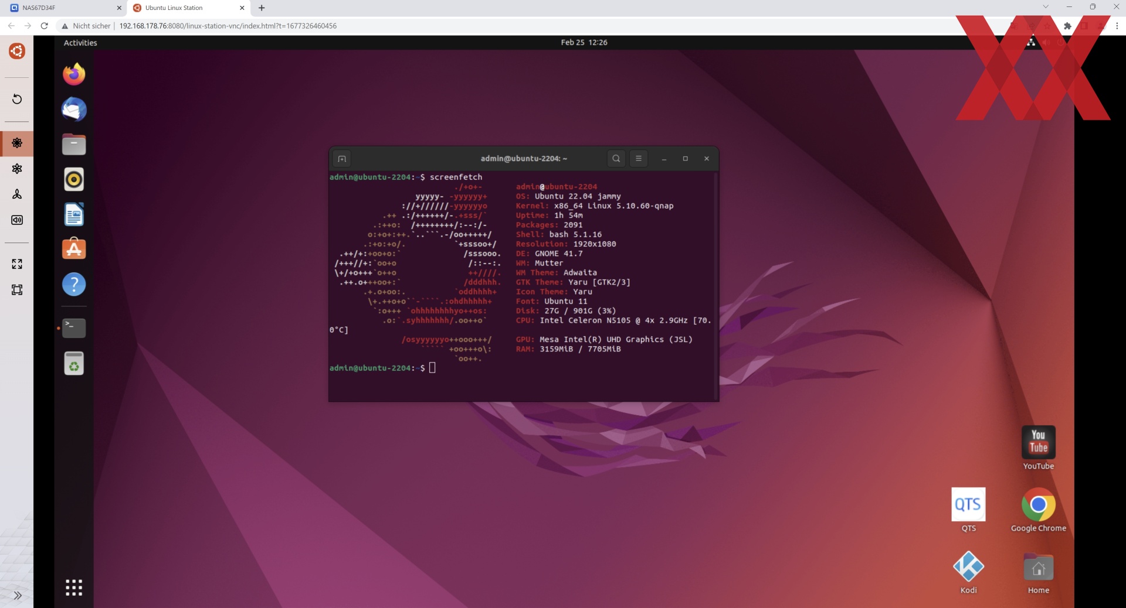Click the Resolution value 1920x1080
This screenshot has width=1126, height=608.
(x=595, y=244)
